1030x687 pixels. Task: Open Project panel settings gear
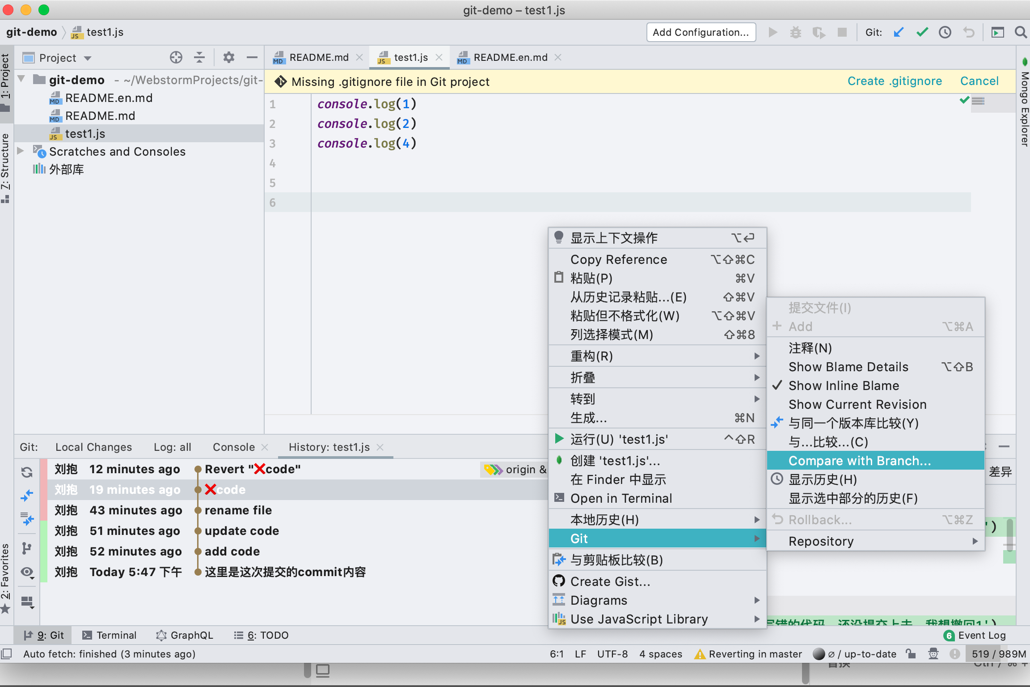click(229, 58)
